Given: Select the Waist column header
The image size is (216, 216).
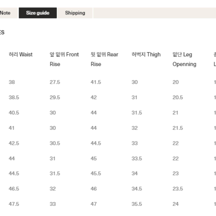Looking at the screenshot, I should click(x=20, y=54).
